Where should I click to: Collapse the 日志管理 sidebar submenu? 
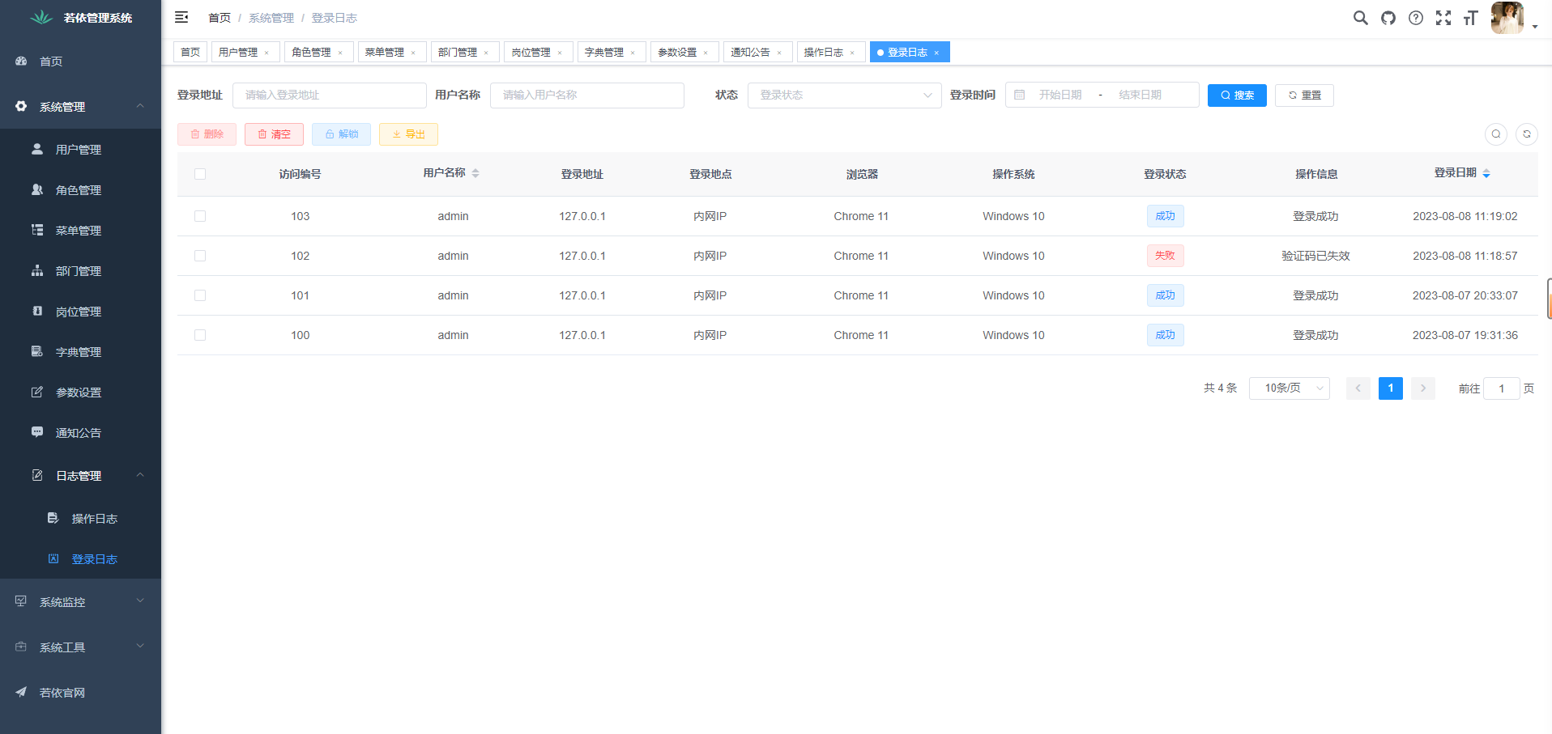(80, 475)
